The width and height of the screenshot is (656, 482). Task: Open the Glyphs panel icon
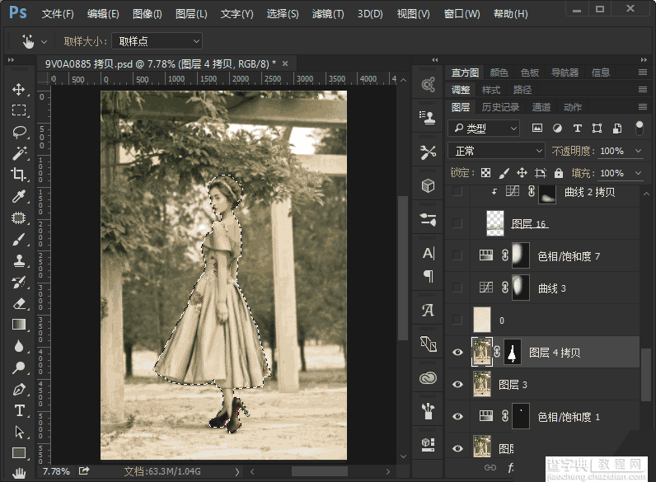tap(428, 310)
